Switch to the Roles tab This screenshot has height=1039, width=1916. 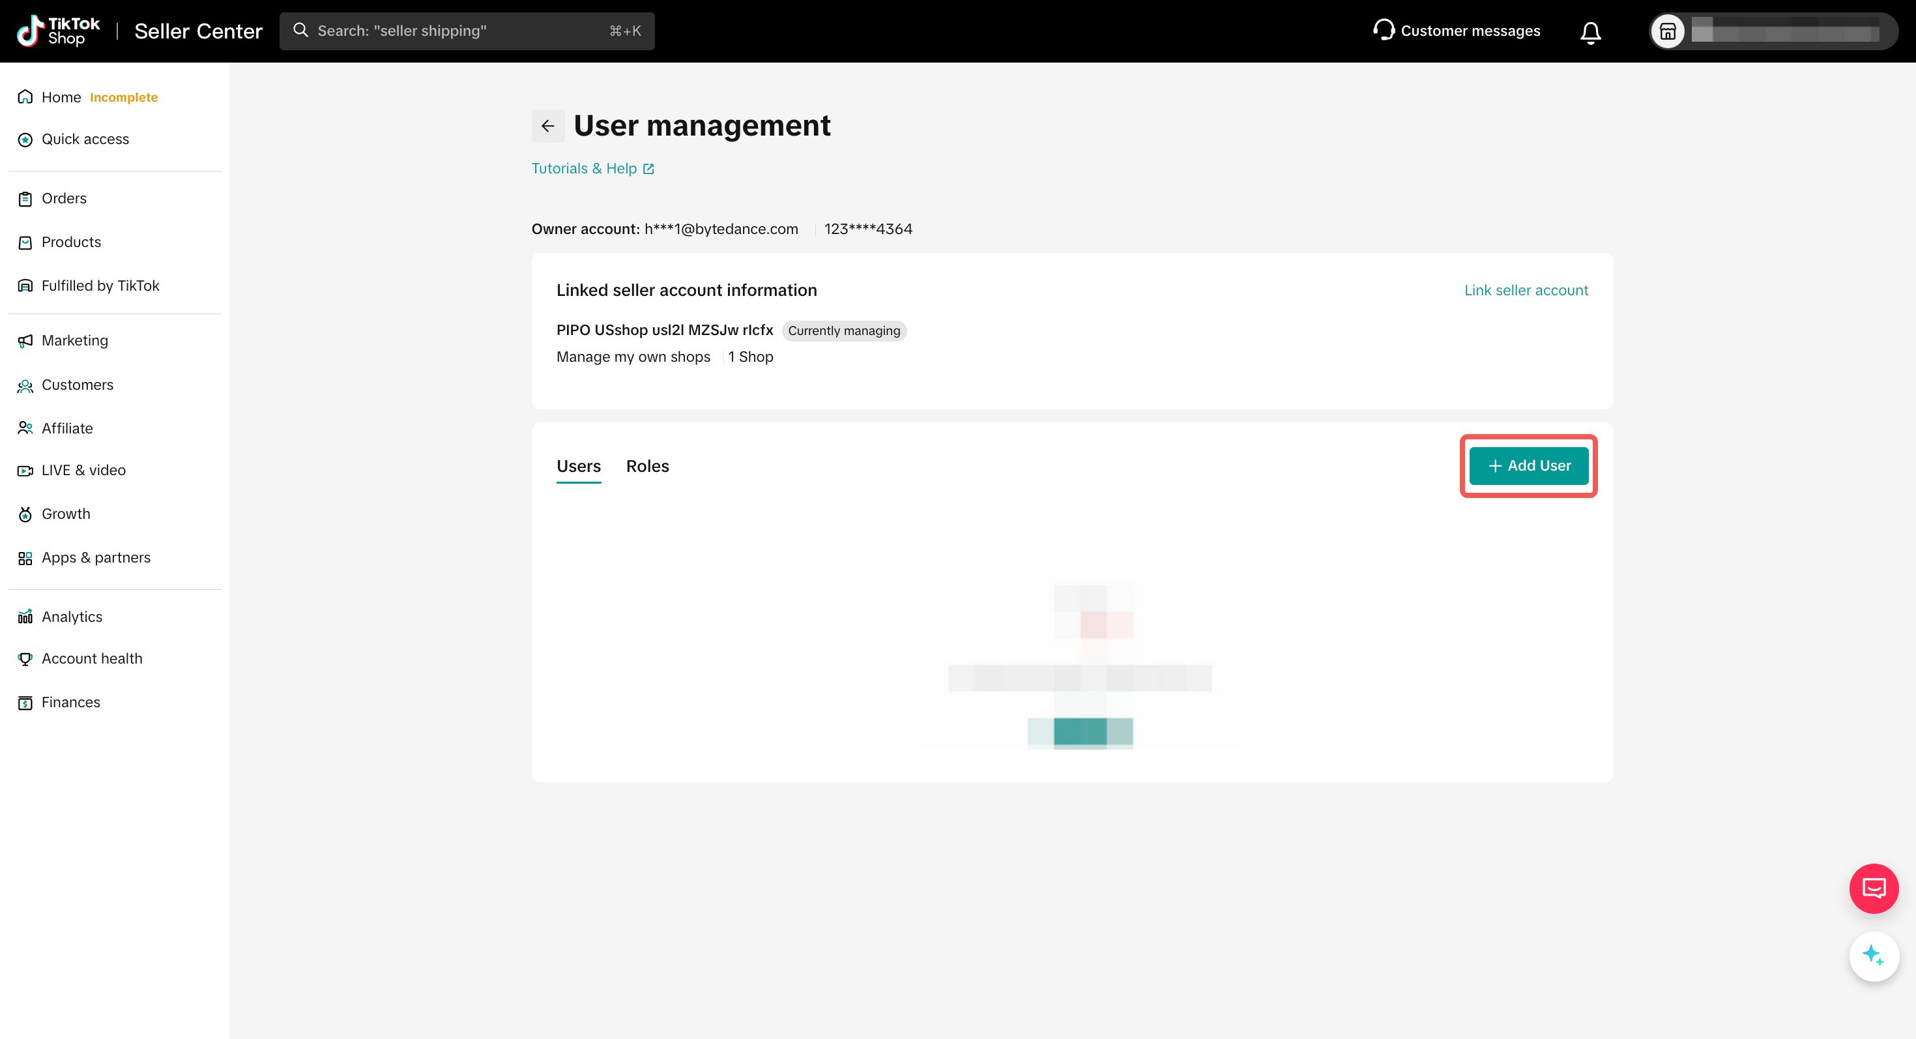647,466
